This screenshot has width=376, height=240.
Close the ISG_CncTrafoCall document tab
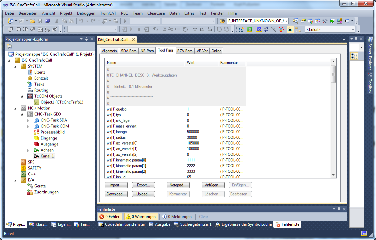point(133,40)
